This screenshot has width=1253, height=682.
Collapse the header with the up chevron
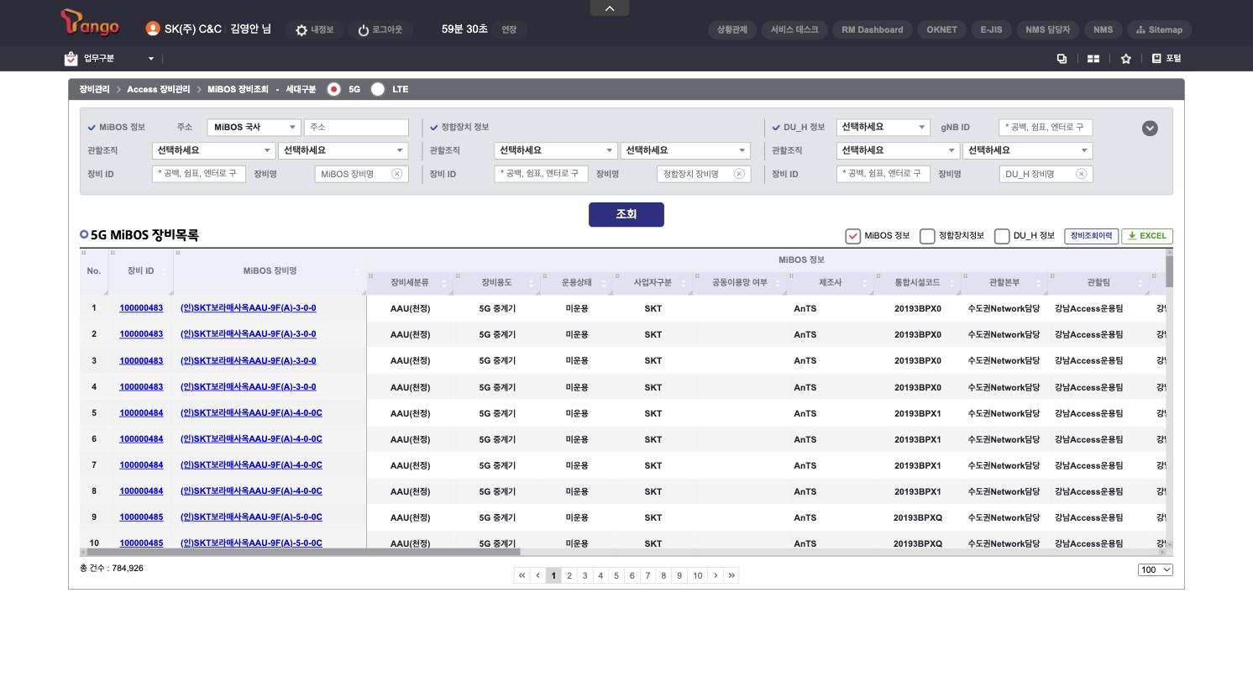[x=610, y=8]
